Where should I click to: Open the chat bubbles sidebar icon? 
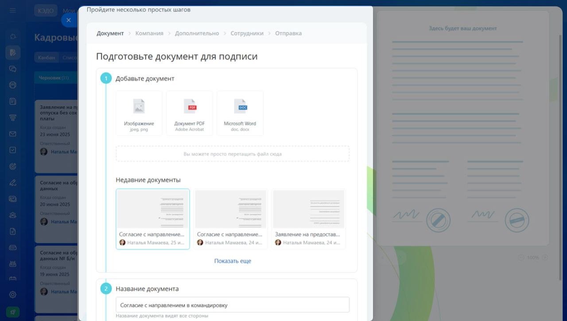click(13, 69)
